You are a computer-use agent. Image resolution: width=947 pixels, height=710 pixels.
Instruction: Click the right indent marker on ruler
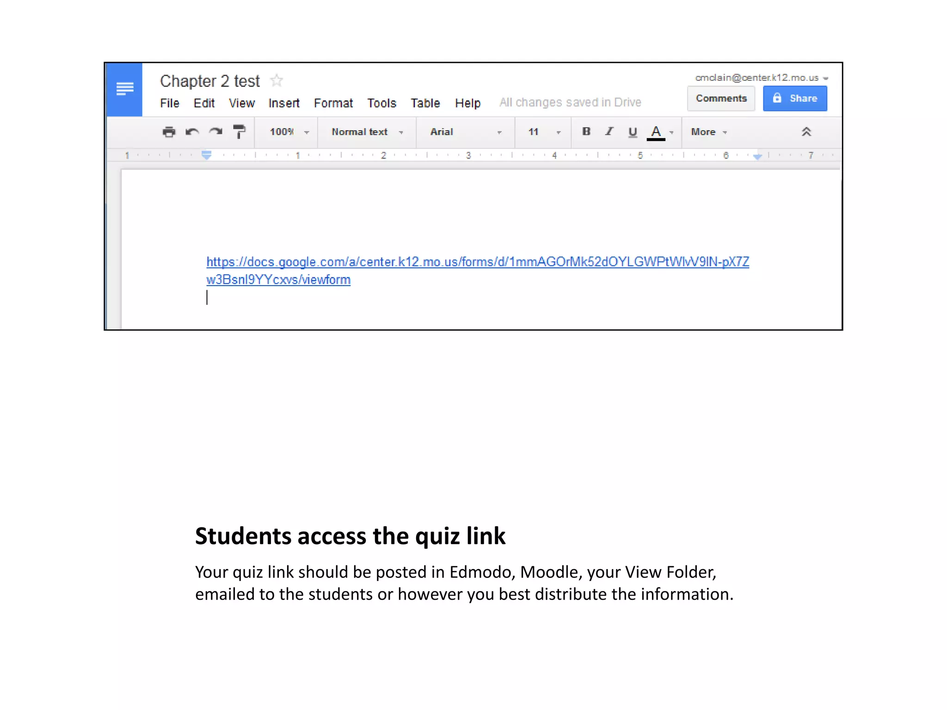pos(757,157)
